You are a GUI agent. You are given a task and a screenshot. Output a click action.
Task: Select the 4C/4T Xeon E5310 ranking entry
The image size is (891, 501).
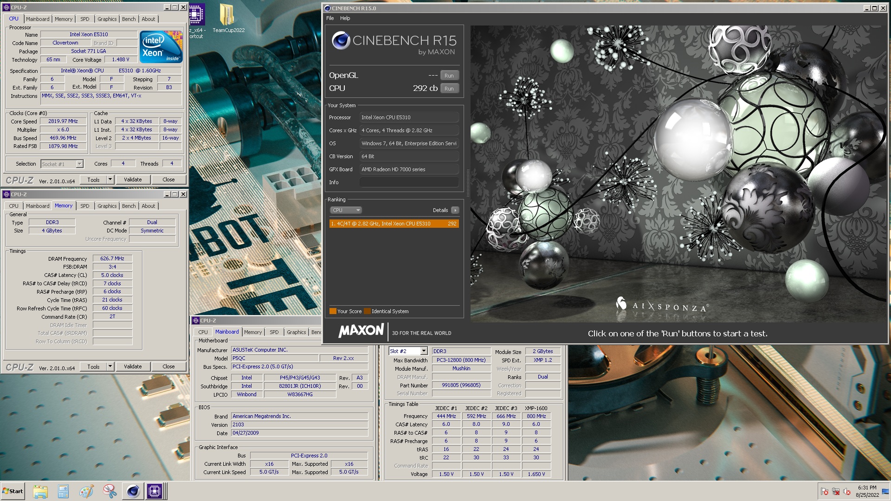394,224
